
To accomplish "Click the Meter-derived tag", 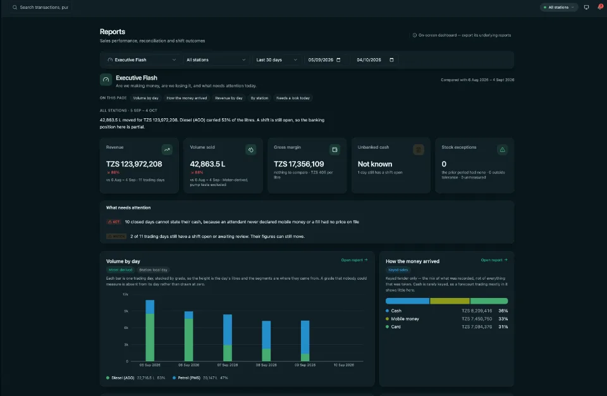I will click(x=120, y=270).
